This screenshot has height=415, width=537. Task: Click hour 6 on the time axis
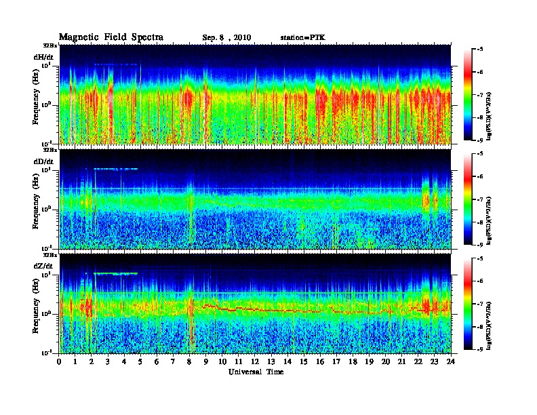[x=157, y=361]
